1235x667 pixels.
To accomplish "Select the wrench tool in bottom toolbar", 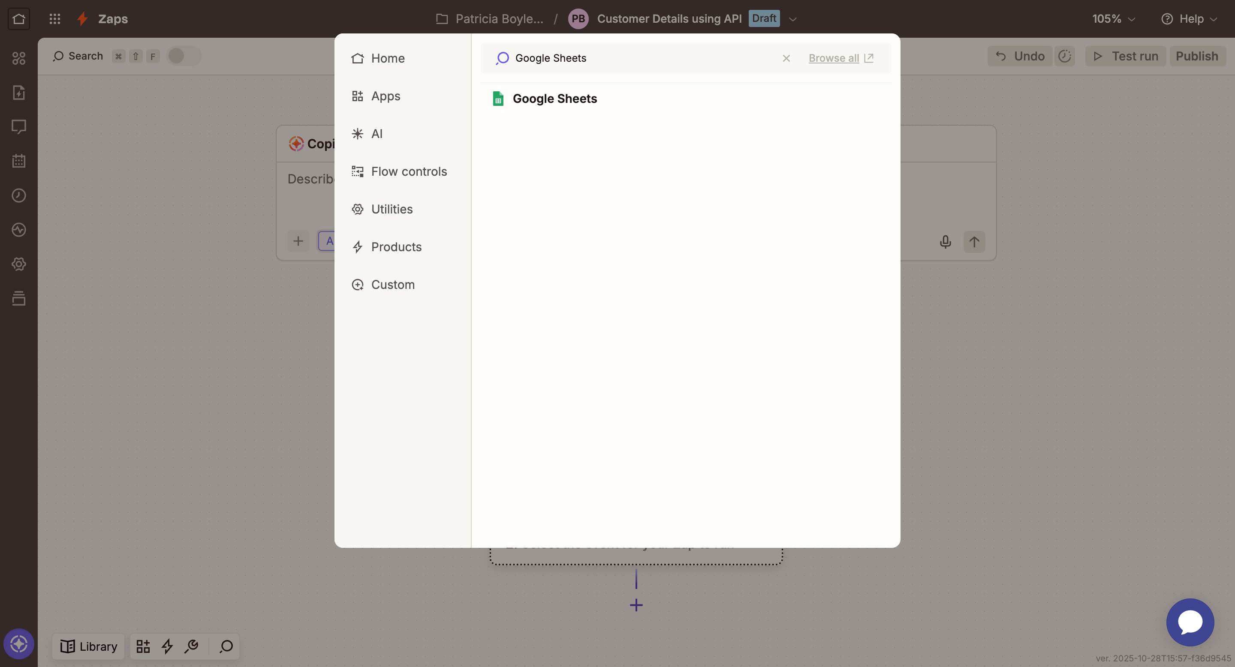I will coord(191,646).
